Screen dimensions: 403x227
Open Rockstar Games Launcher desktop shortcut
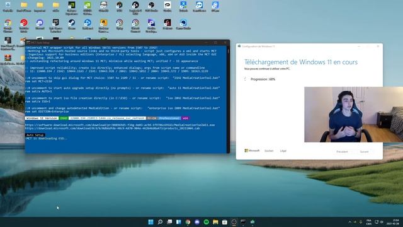click(x=103, y=25)
